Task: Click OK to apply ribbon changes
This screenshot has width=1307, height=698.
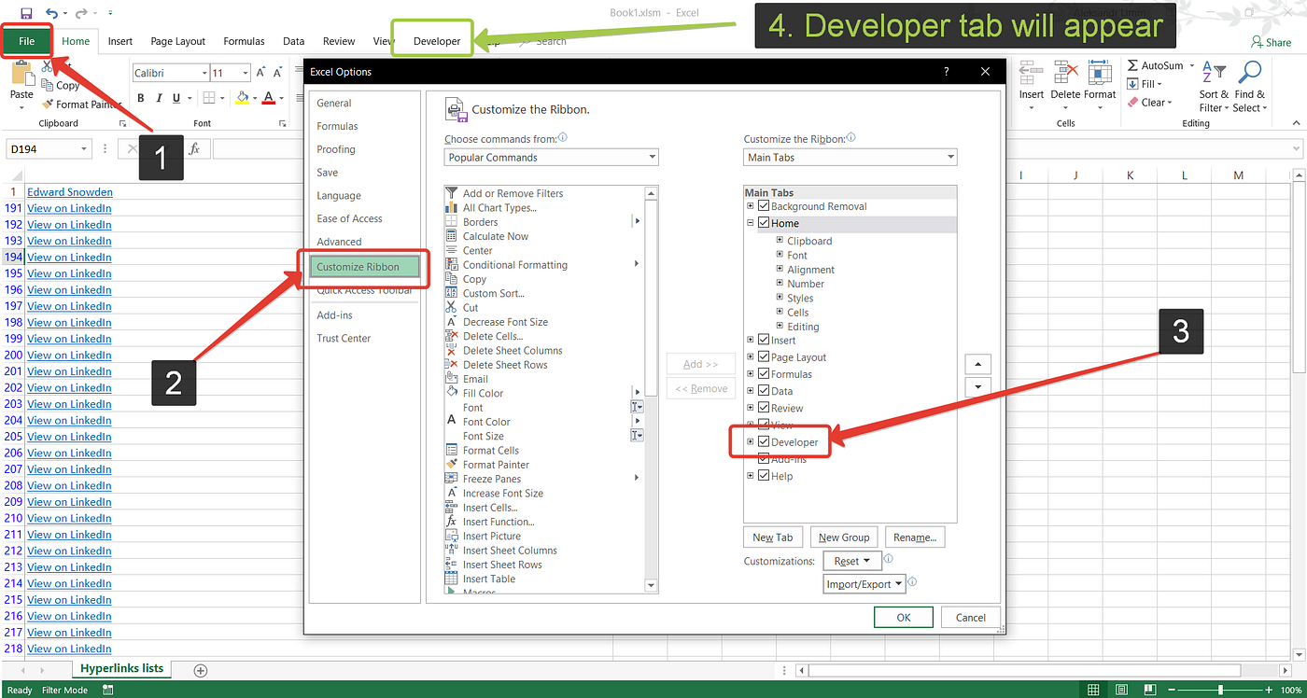Action: click(903, 617)
